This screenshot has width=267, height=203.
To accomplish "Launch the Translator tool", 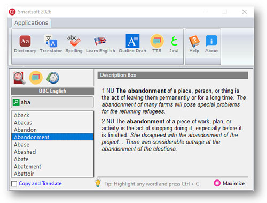I will point(51,44).
